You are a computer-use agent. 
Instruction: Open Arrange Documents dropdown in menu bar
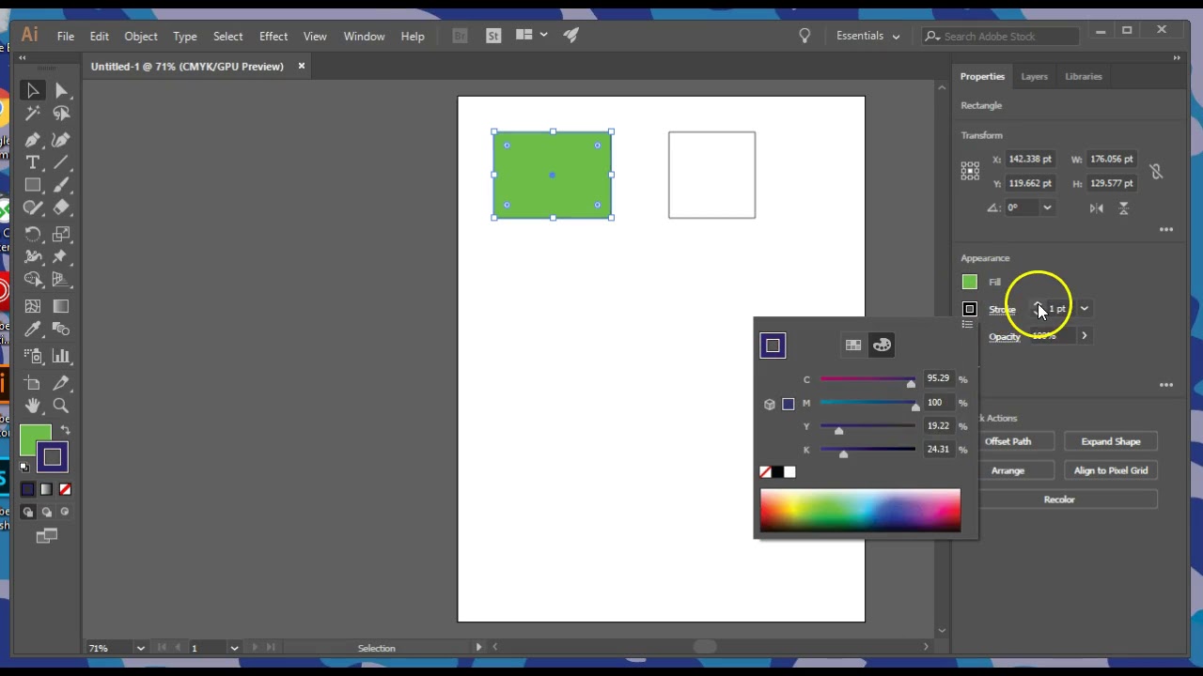(x=532, y=36)
